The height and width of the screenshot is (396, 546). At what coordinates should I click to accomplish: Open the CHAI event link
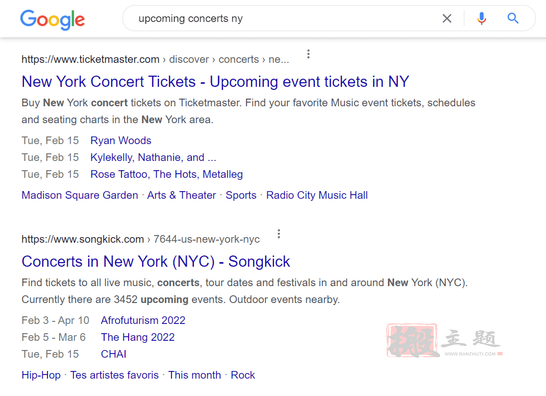[x=113, y=354]
